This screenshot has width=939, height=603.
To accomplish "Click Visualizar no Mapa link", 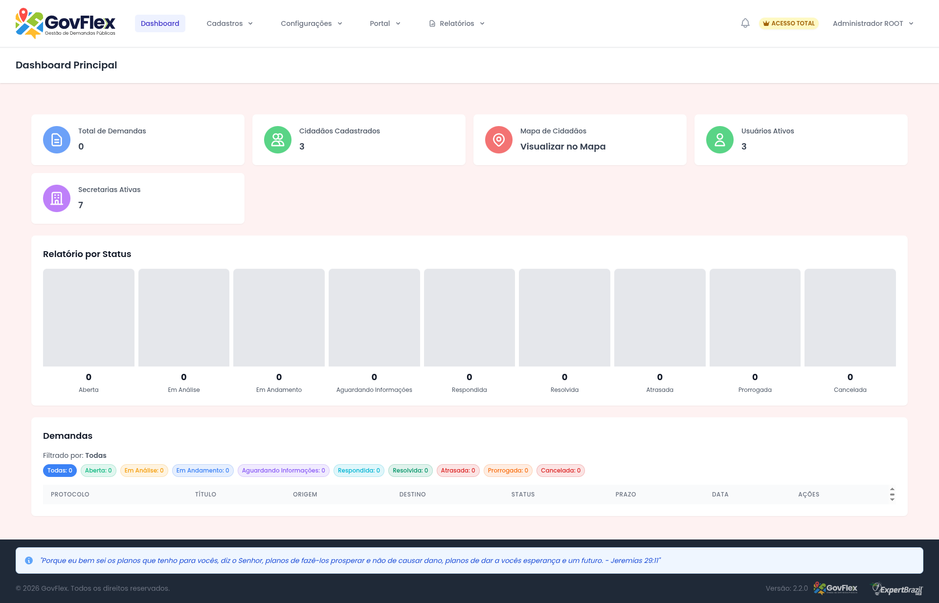I will (563, 147).
